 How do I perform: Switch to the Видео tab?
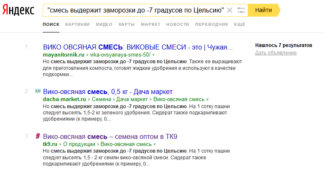point(104,25)
